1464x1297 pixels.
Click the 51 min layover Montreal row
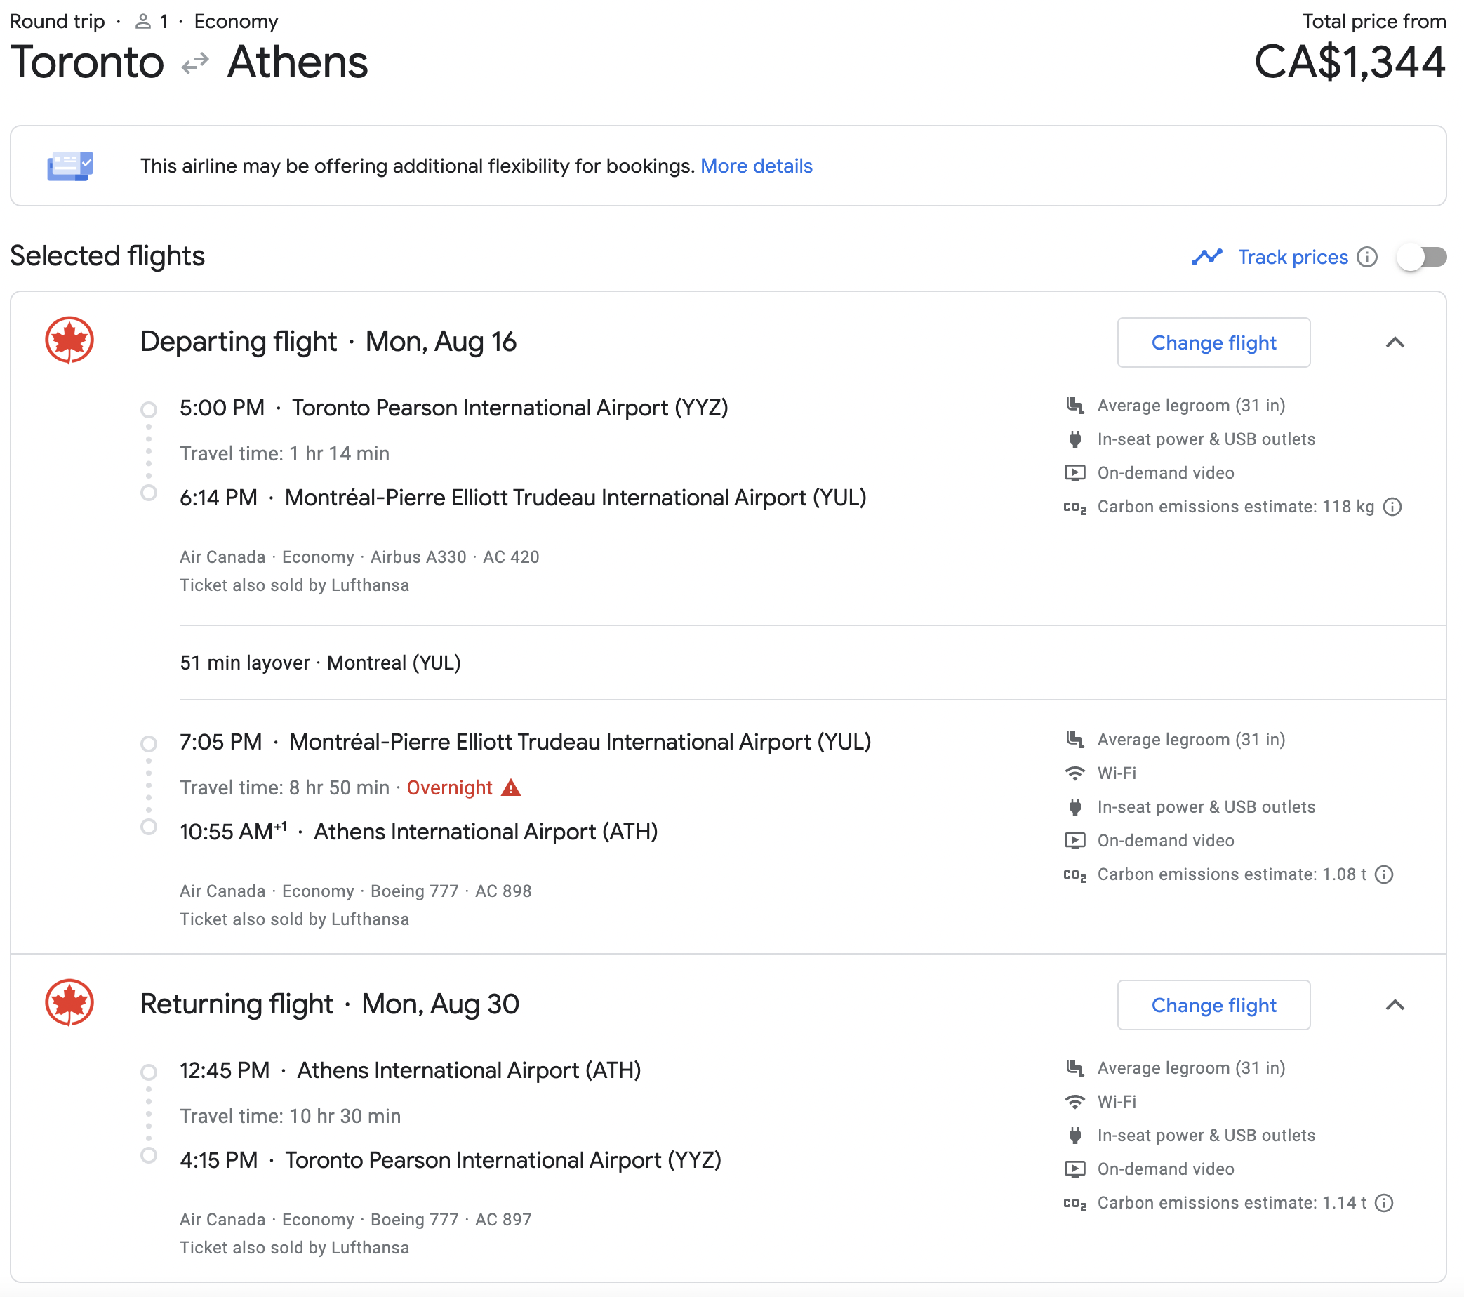[320, 663]
